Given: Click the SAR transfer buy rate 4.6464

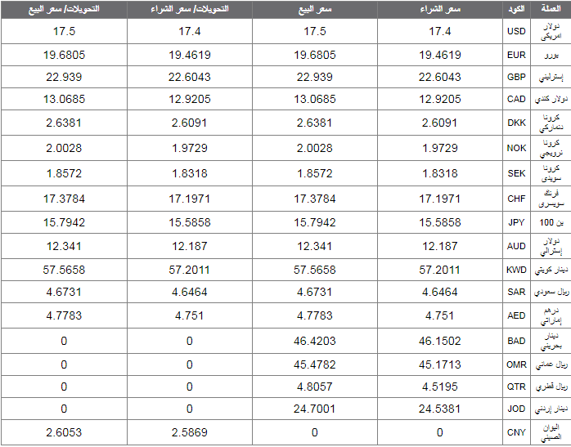Looking at the screenshot, I should click(x=189, y=292).
